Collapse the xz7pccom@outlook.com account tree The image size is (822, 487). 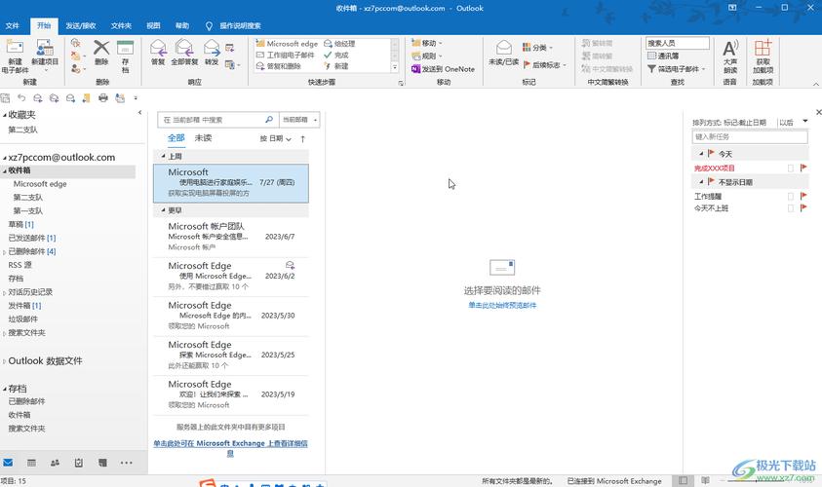coord(5,158)
